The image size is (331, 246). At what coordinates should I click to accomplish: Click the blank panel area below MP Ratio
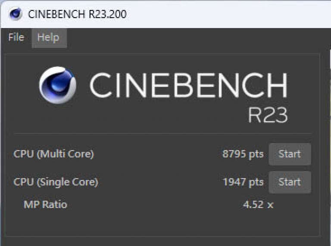[162, 224]
